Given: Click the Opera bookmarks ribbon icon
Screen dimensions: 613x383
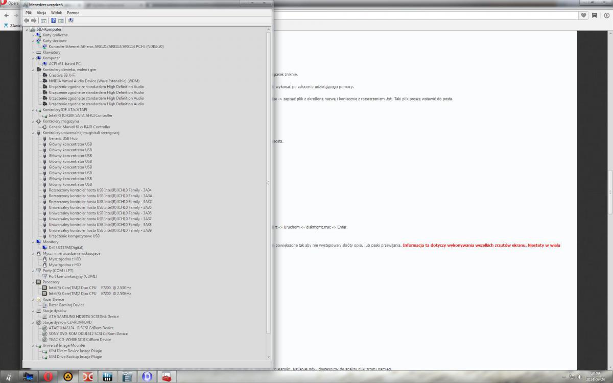Looking at the screenshot, I should (594, 15).
